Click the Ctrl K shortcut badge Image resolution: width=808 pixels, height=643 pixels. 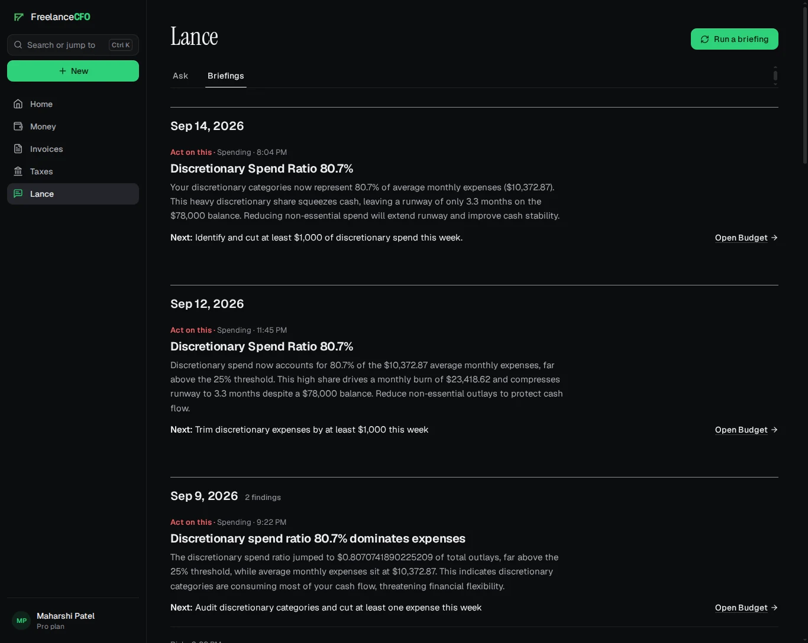121,45
